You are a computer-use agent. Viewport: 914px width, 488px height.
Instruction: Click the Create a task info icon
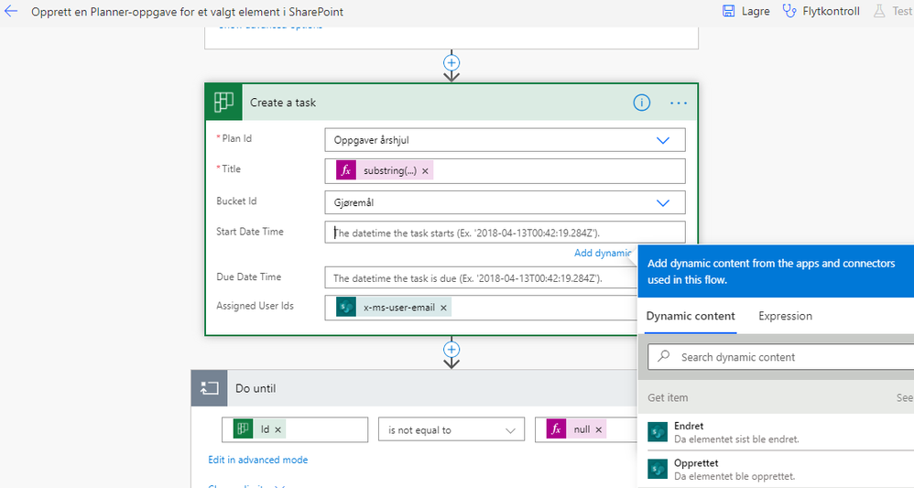point(641,103)
